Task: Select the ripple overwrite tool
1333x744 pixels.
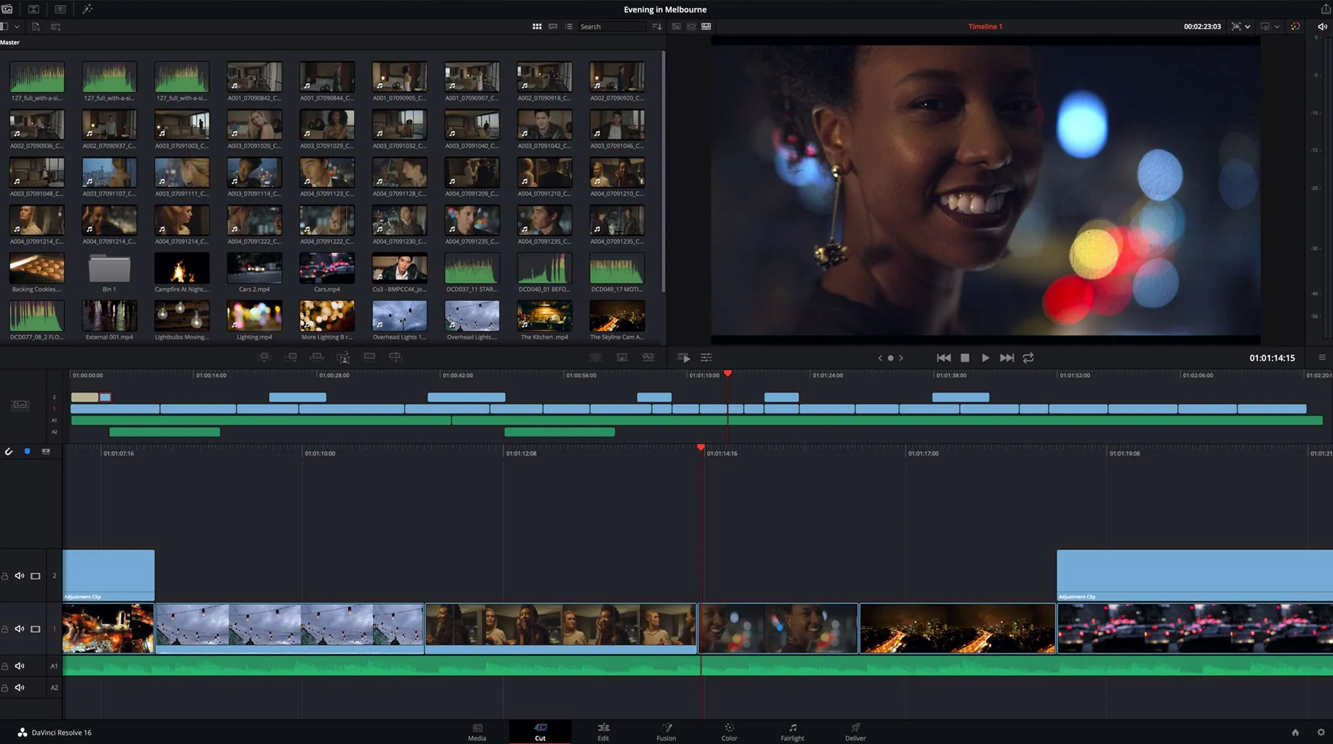Action: pos(317,358)
